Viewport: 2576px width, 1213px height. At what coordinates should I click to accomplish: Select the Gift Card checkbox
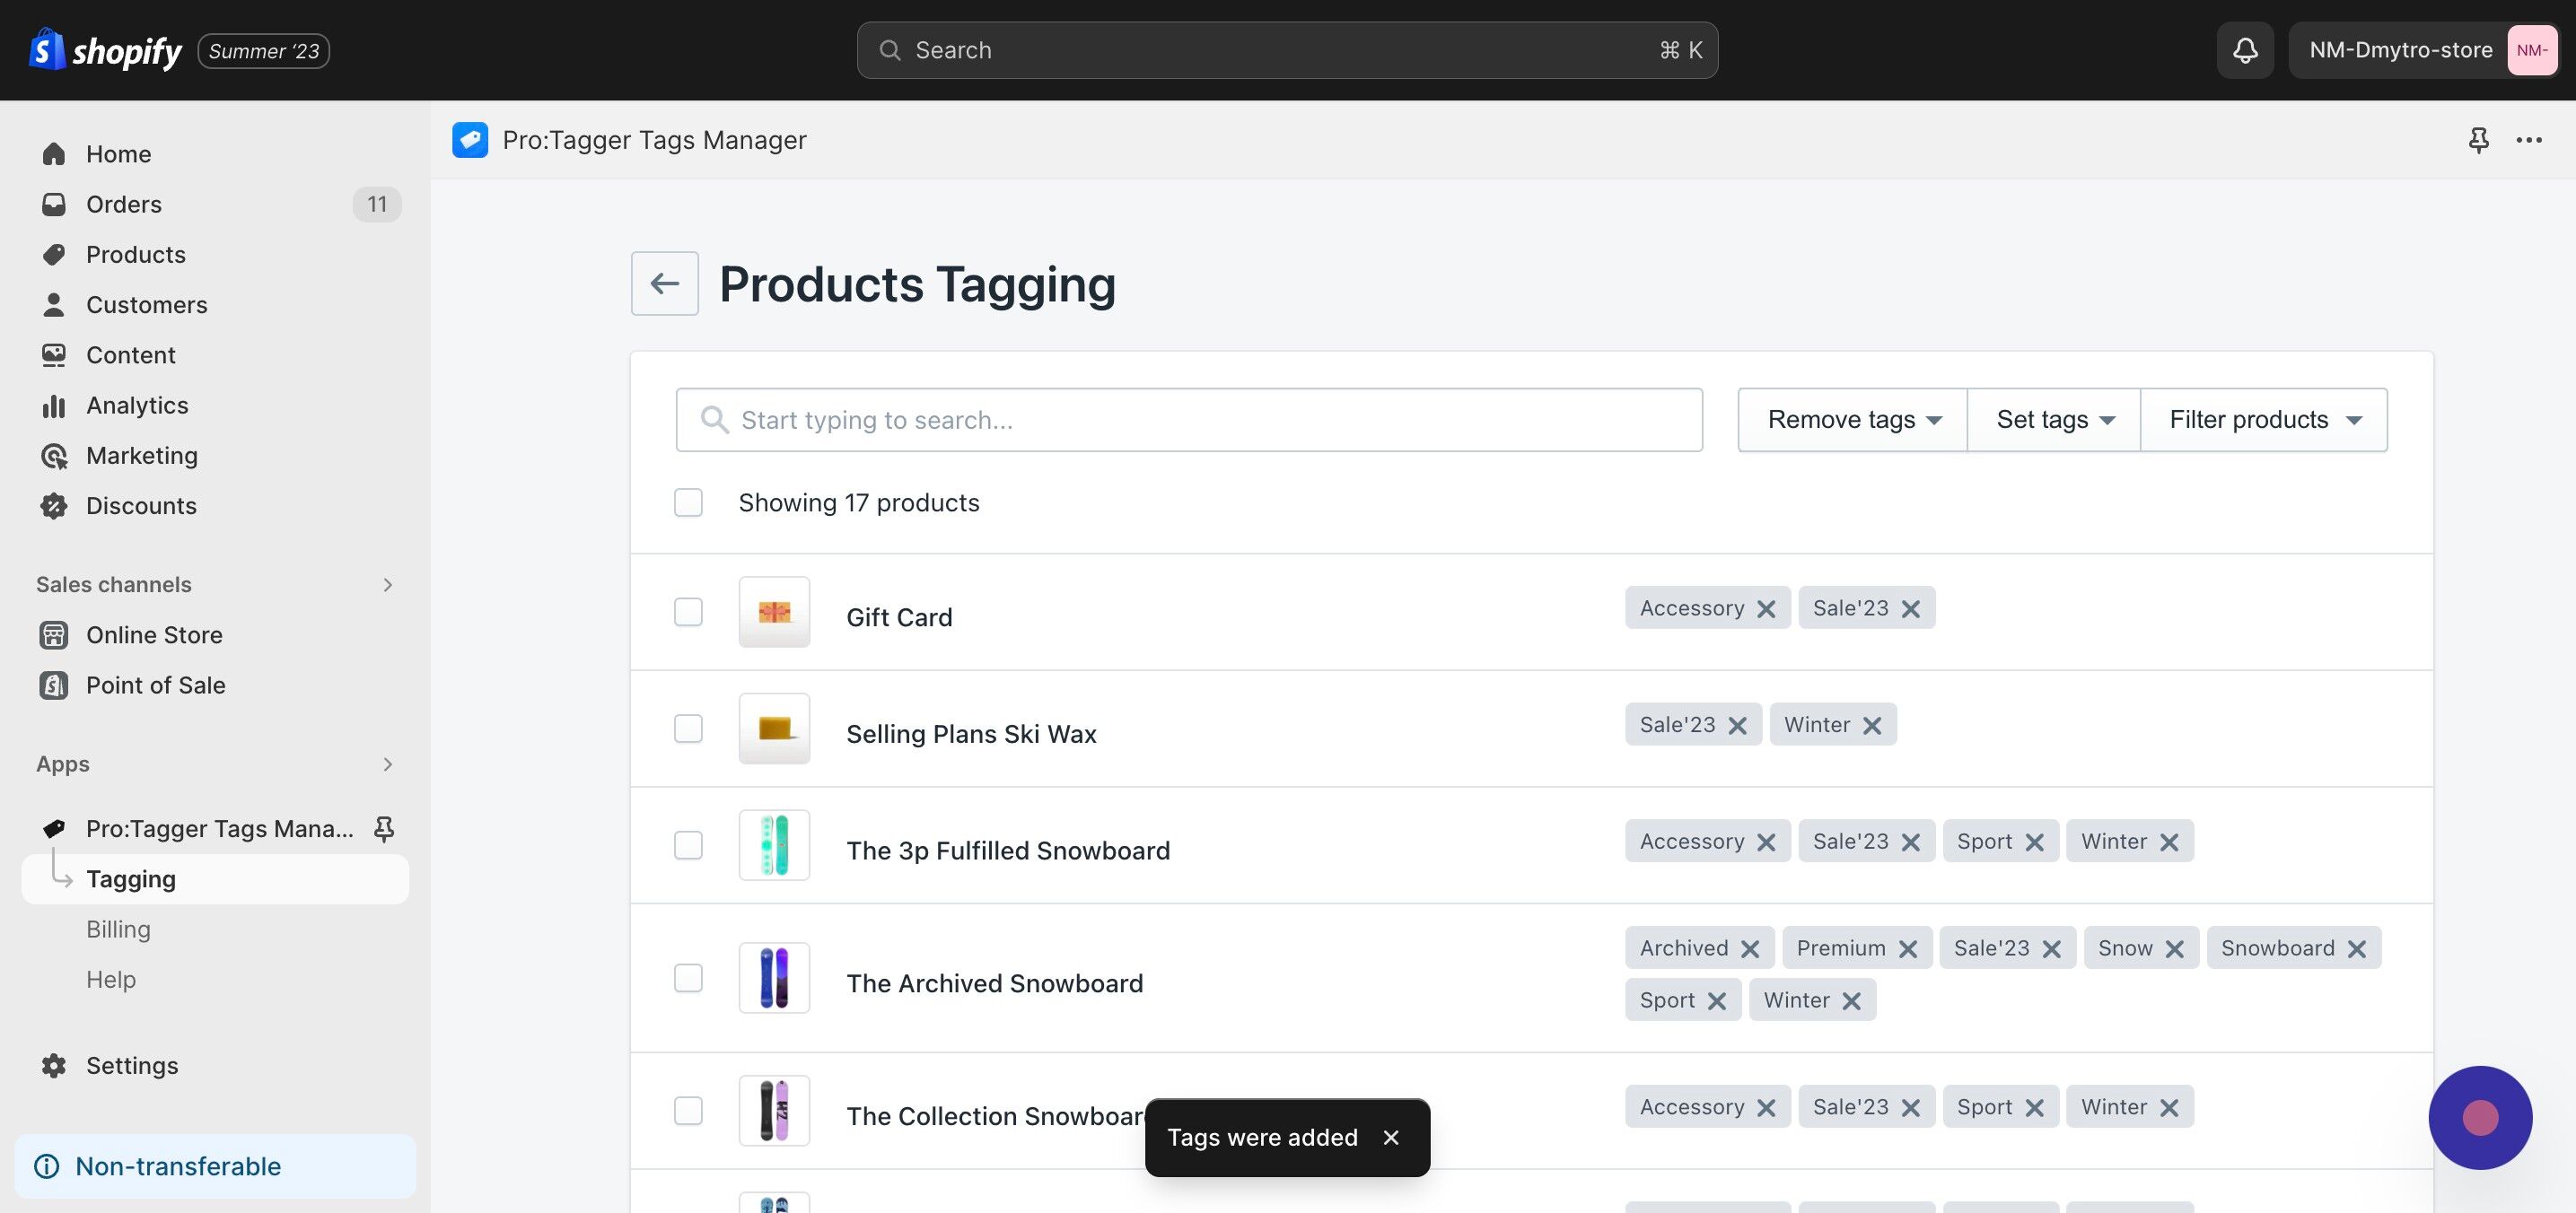click(688, 612)
